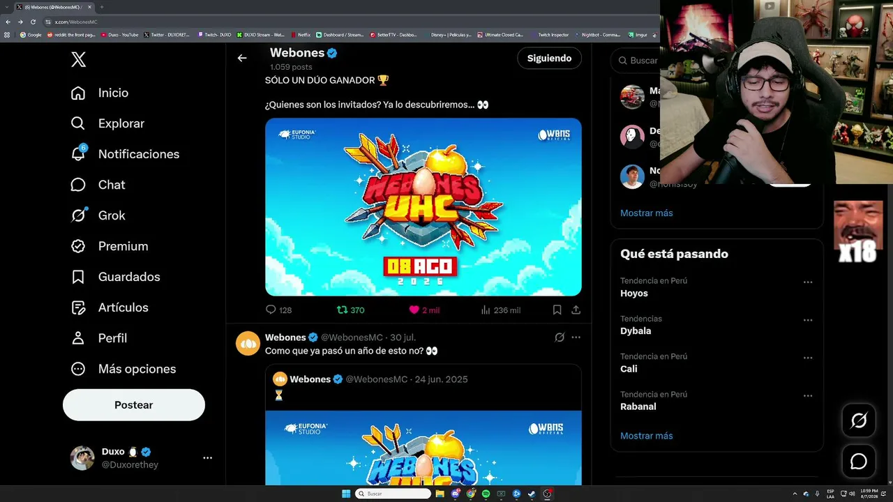Open the Google bookmark

(31, 35)
